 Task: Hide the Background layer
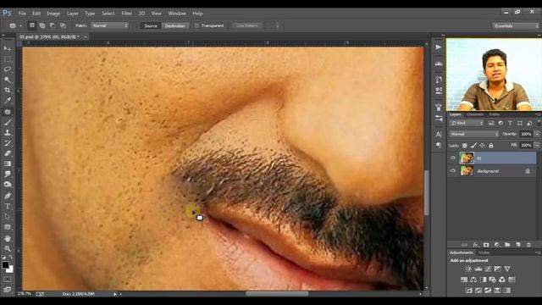[x=453, y=171]
